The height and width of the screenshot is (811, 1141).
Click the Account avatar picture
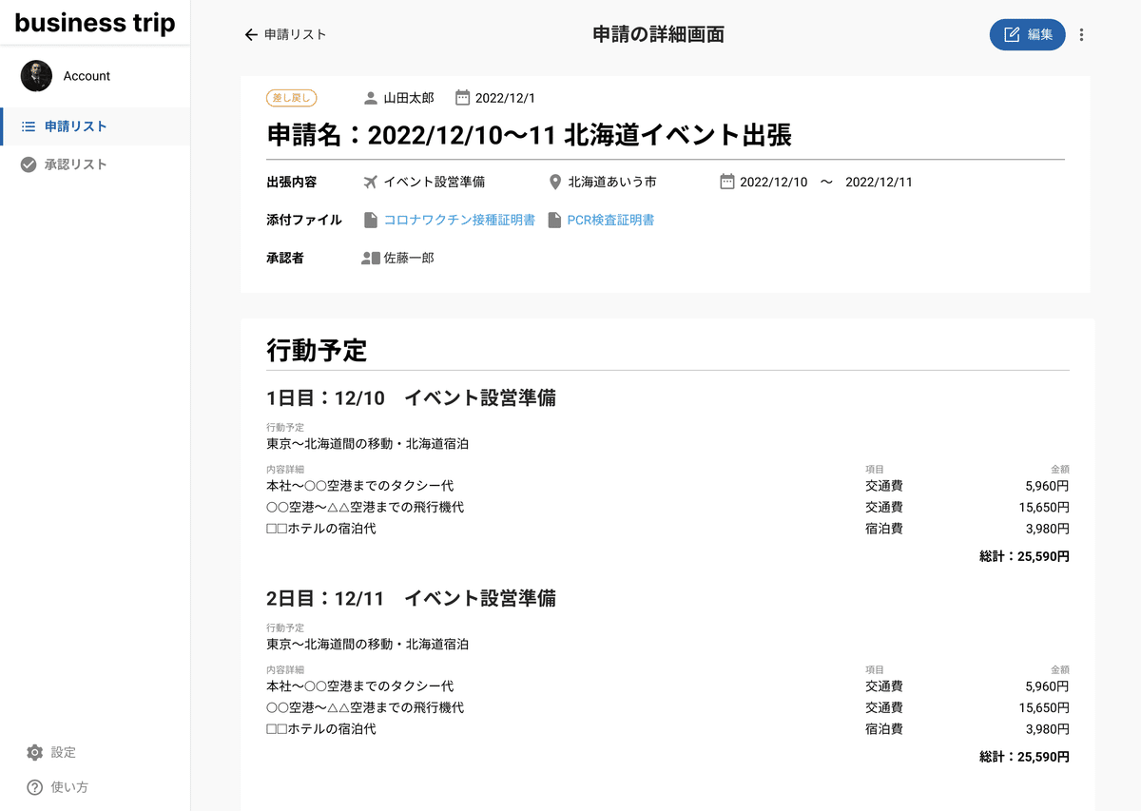click(36, 76)
